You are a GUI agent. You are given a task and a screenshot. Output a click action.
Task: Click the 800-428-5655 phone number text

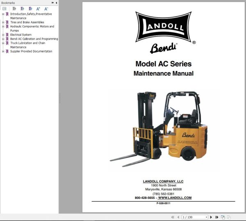coord(145,198)
